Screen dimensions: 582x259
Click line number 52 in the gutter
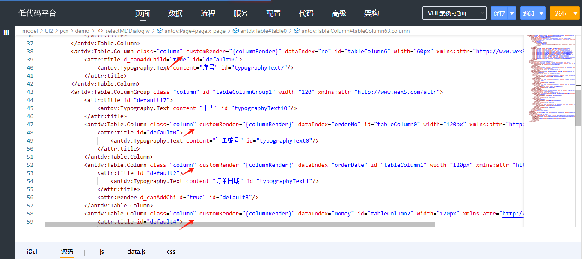[30, 165]
